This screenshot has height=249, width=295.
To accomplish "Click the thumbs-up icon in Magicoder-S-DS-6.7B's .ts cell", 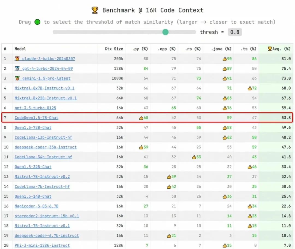I will (250, 206).
